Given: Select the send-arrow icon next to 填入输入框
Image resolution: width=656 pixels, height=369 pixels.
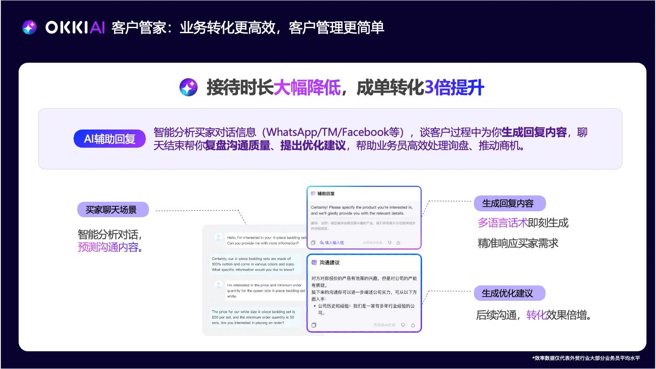Looking at the screenshot, I should tap(322, 242).
